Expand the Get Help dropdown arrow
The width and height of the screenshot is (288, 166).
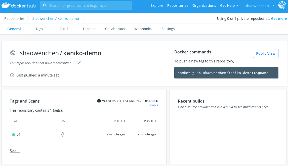[x=238, y=6]
